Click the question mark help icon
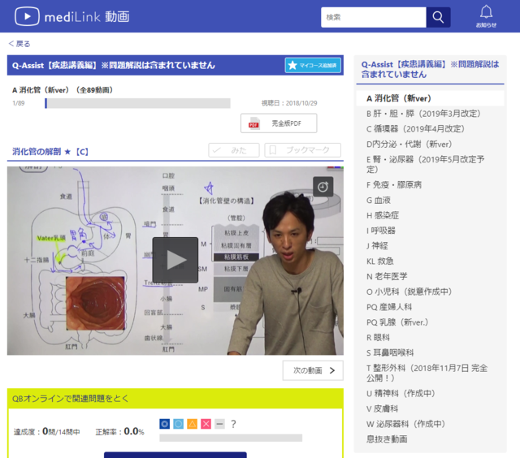The image size is (520, 458). click(x=233, y=424)
